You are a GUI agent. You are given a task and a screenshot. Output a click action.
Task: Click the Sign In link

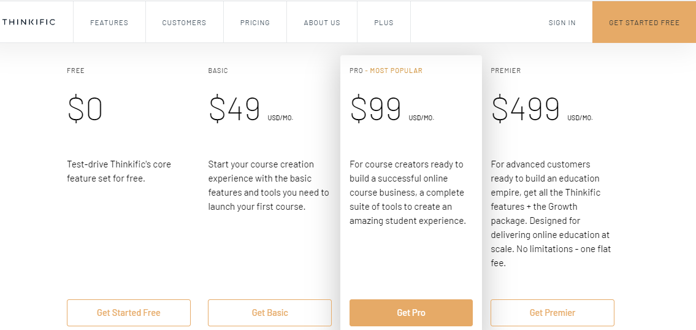[562, 23]
